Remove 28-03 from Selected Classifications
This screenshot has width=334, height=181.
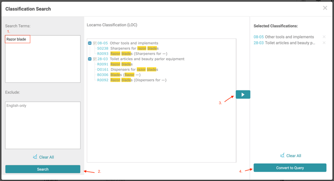(x=324, y=43)
